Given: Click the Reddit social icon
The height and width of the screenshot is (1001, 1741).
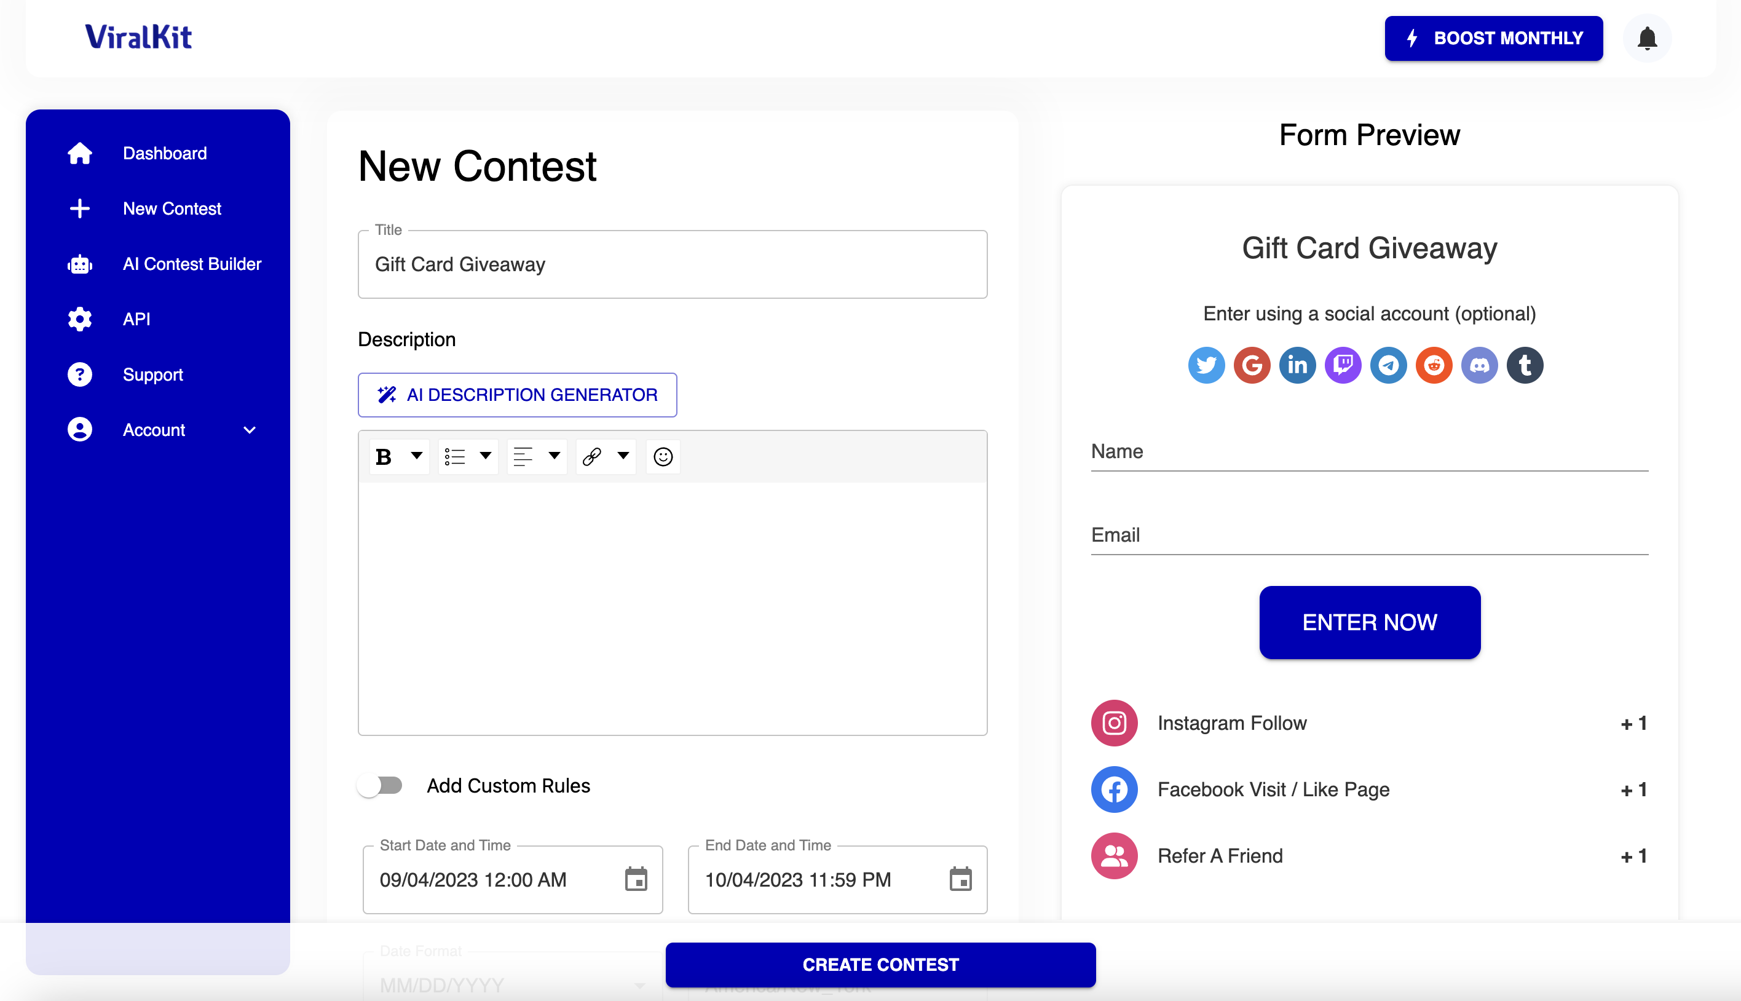Looking at the screenshot, I should tap(1434, 365).
